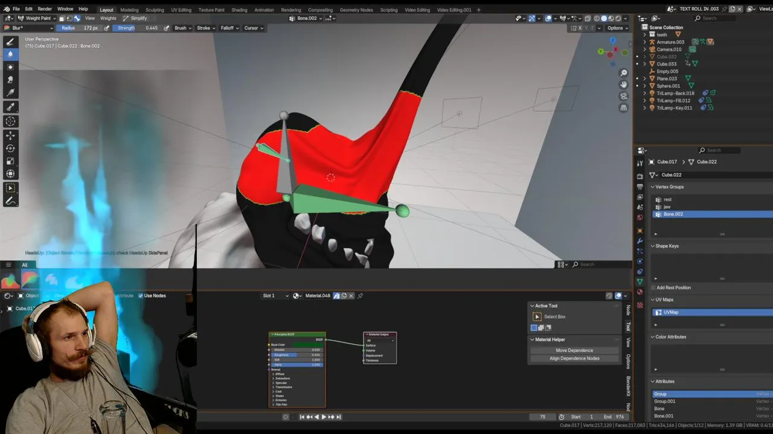Click the Radius slider field
The image size is (773, 434).
click(x=80, y=28)
